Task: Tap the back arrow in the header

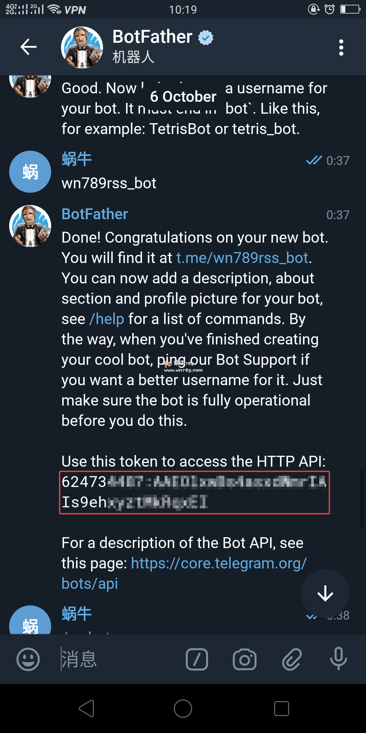Action: (x=28, y=47)
